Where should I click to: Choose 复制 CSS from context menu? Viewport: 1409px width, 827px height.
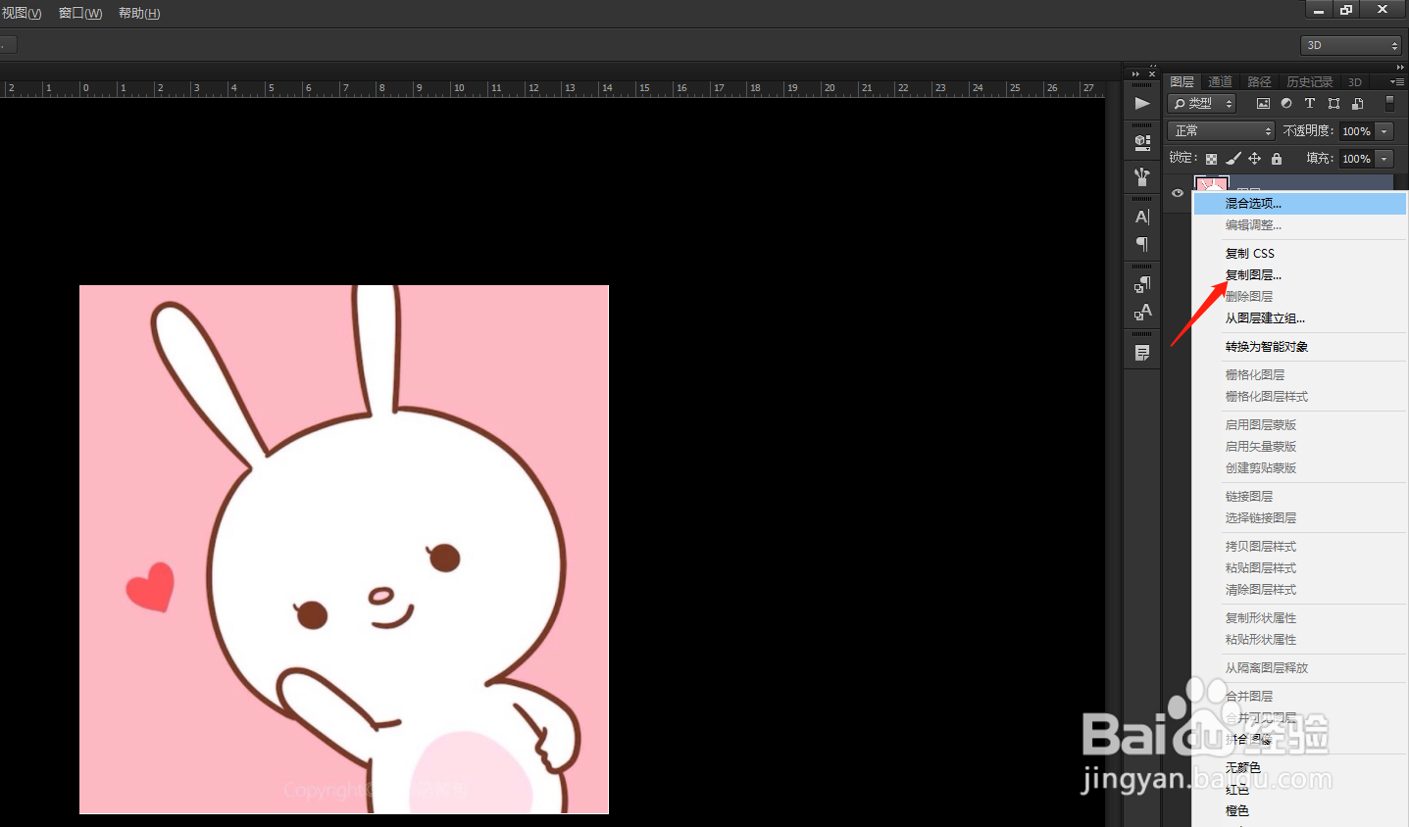(x=1299, y=254)
